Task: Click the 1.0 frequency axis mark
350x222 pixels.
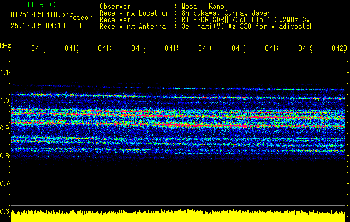Action: coord(5,100)
